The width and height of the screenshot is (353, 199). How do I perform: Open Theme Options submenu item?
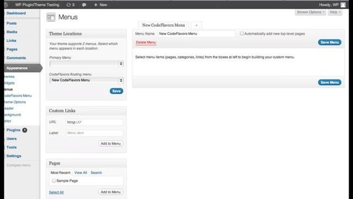[x=15, y=102]
